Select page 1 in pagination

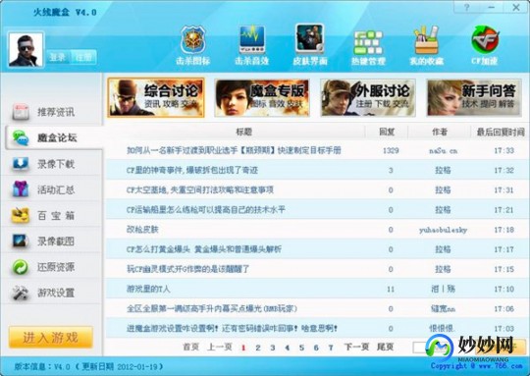point(243,348)
